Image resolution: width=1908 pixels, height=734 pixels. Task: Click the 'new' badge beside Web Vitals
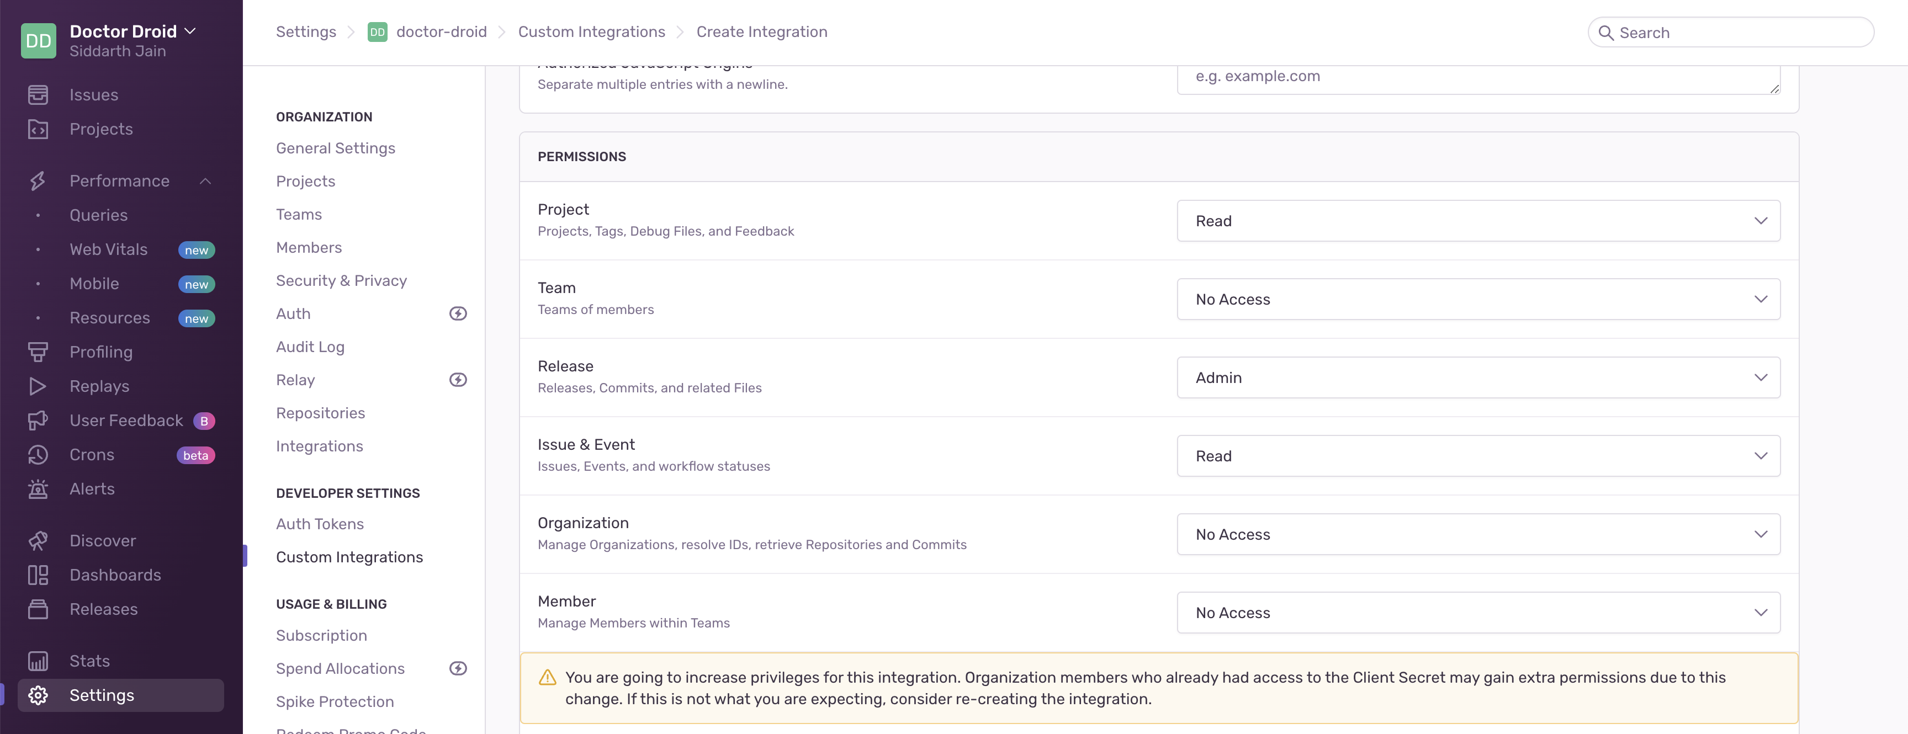point(197,251)
